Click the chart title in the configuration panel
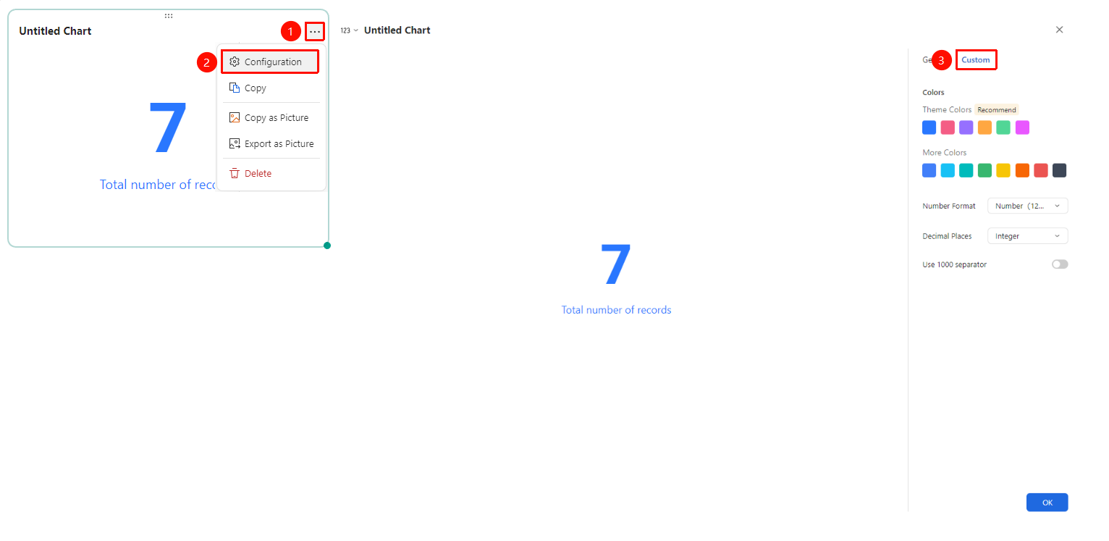Image resolution: width=1109 pixels, height=541 pixels. (397, 30)
